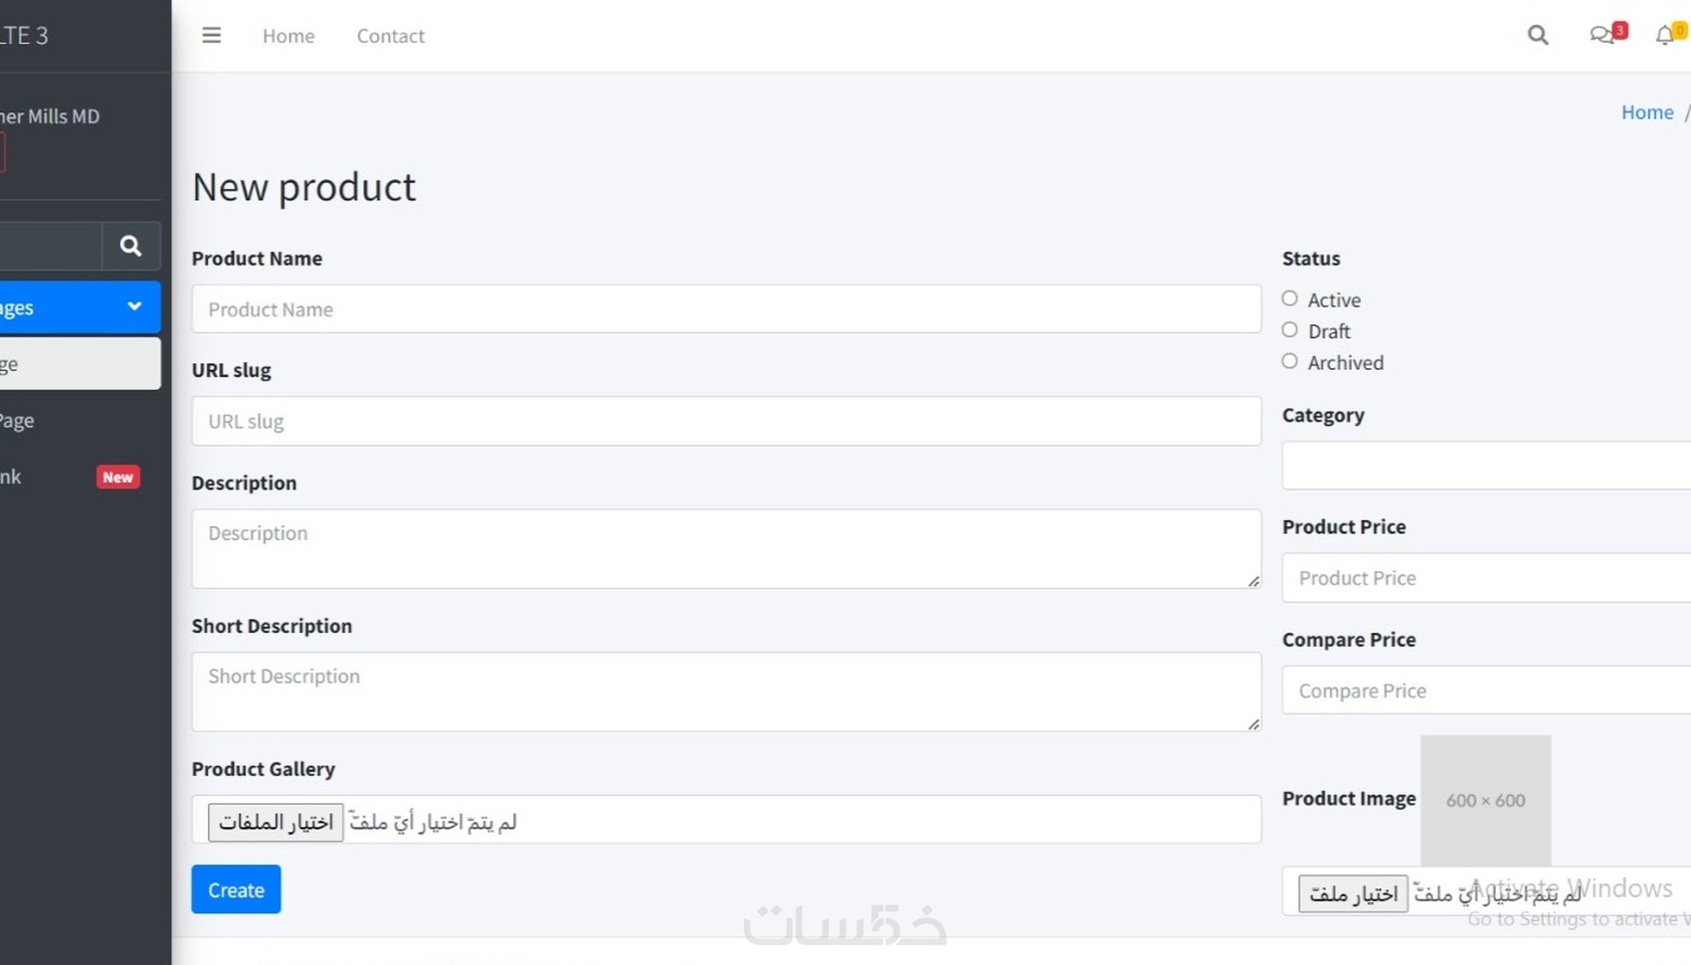Toggle the sidebar hamburger menu icon

(x=211, y=36)
